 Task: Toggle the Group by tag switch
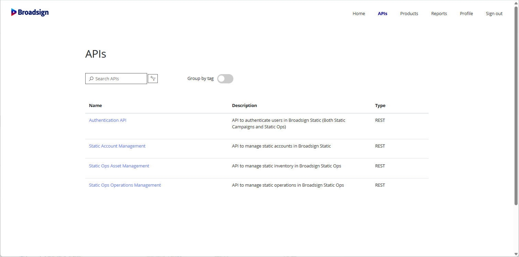225,79
